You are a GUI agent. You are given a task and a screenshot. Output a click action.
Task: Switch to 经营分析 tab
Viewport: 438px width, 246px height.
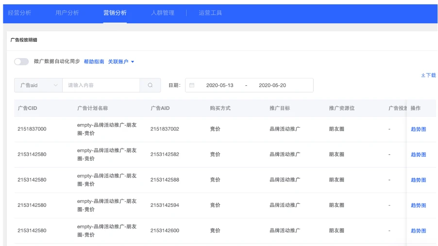pyautogui.click(x=19, y=13)
